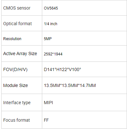Select the MIPI interface value

coord(48,103)
